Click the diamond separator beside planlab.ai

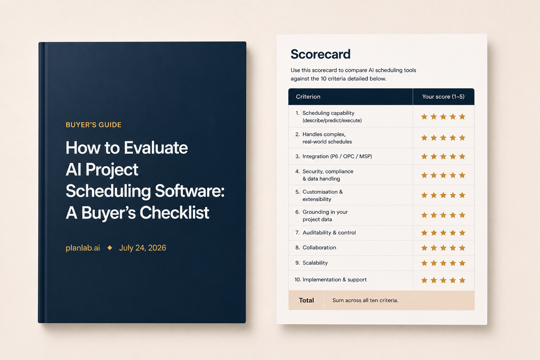110,248
